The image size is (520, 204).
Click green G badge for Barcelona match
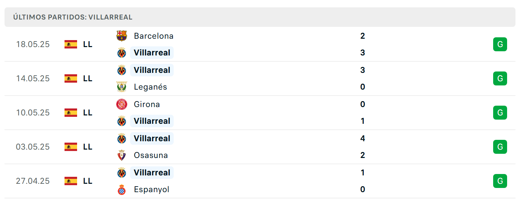click(500, 44)
